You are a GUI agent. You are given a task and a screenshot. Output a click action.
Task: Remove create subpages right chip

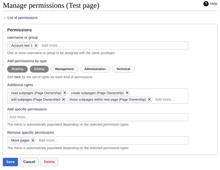coord(127,93)
